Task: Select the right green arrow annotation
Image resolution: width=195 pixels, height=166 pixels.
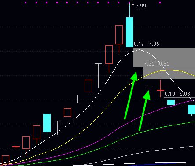Action: (x=144, y=111)
